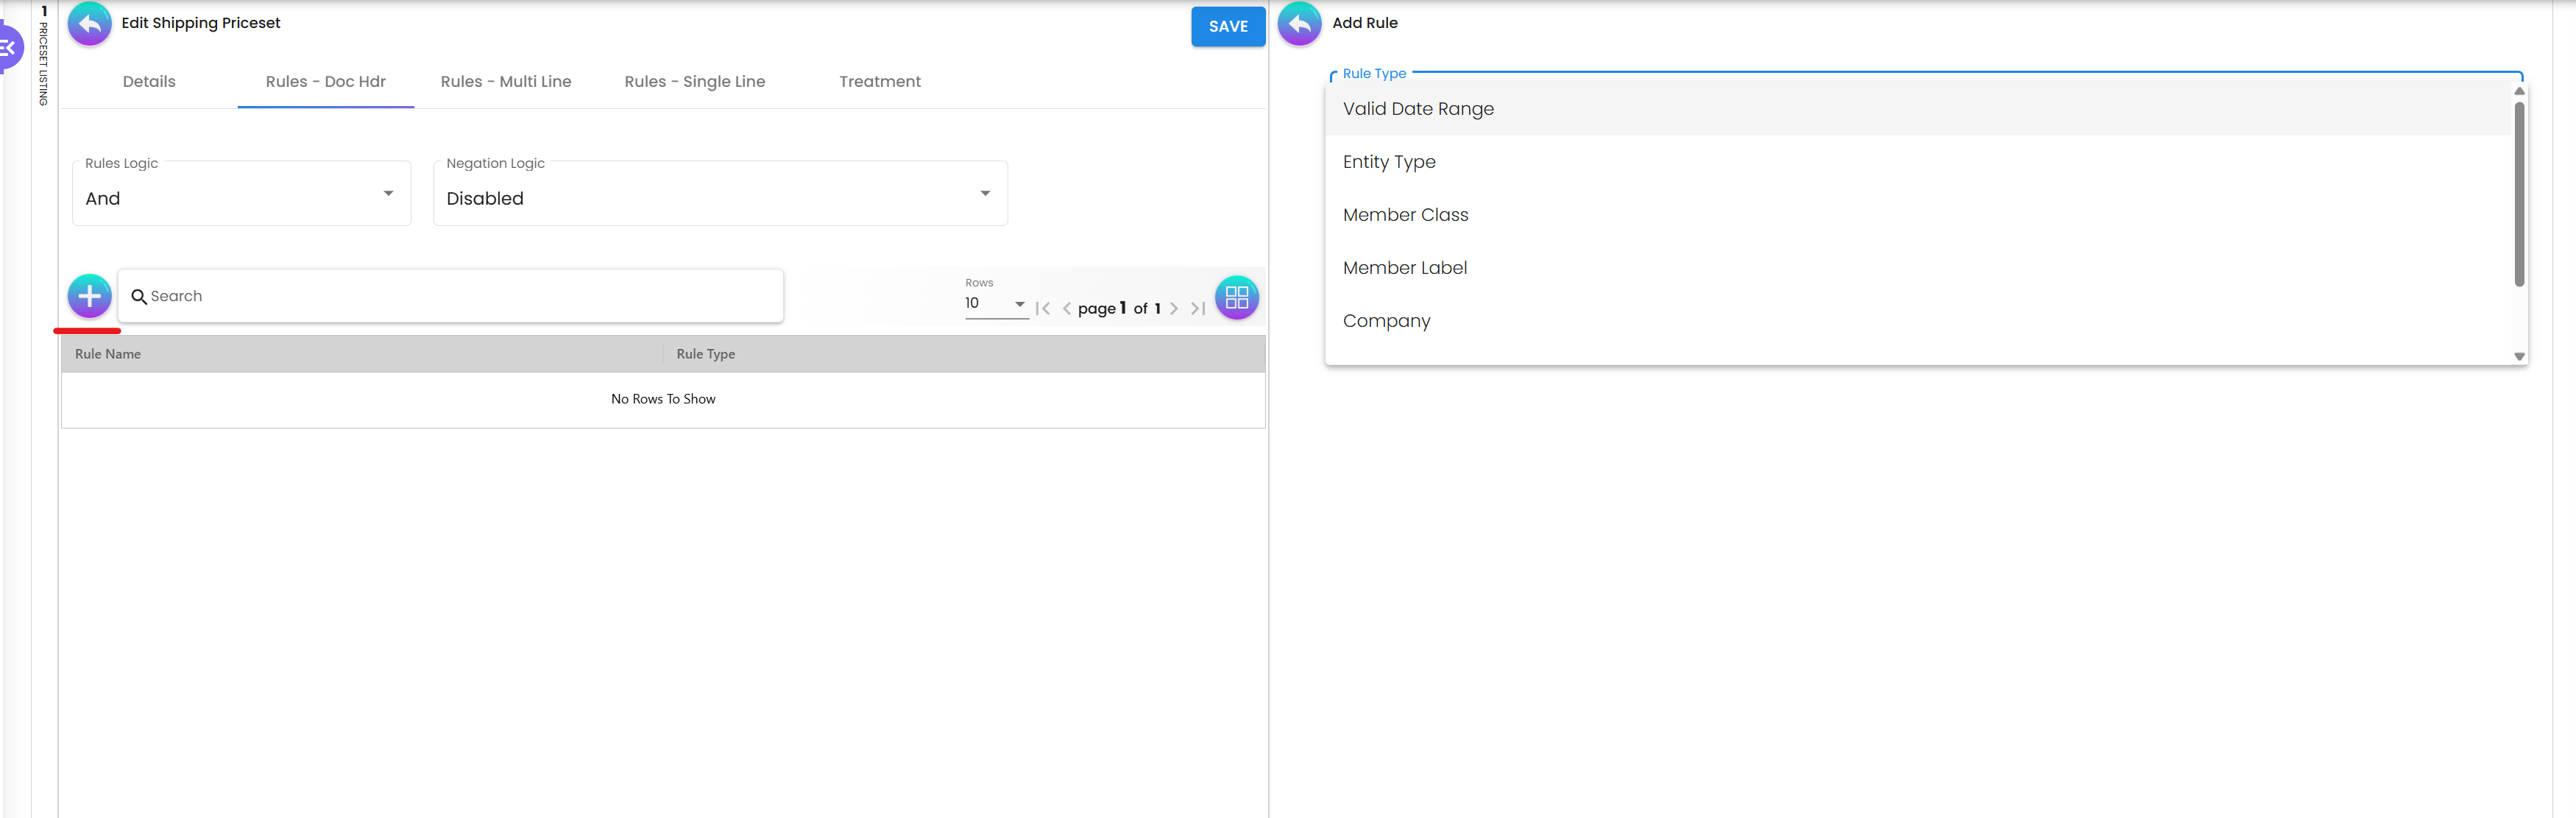Screen dimensions: 2576x818
Task: Open the Rules - Single Line tab
Action: click(694, 81)
